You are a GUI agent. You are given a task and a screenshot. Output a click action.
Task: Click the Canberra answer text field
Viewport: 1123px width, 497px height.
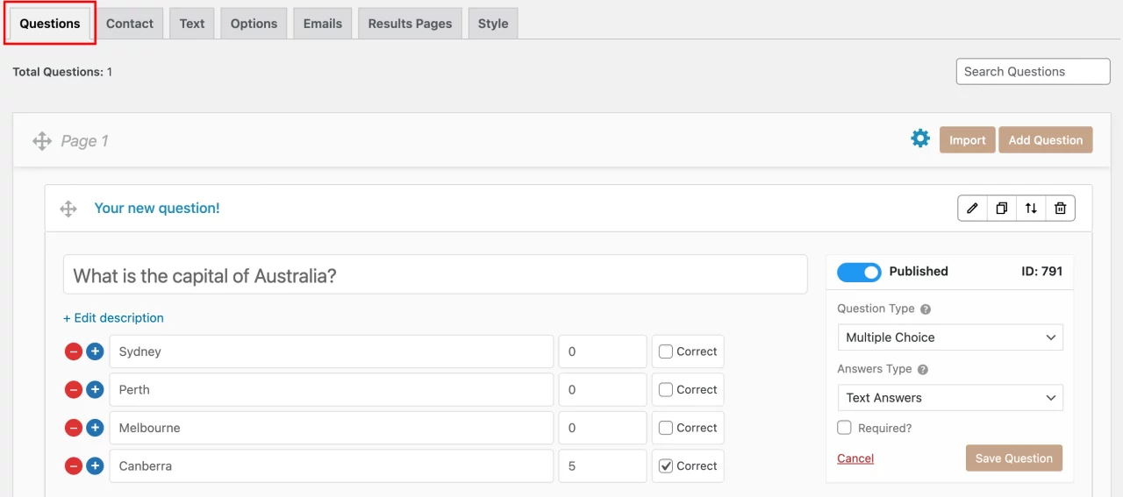pos(332,466)
